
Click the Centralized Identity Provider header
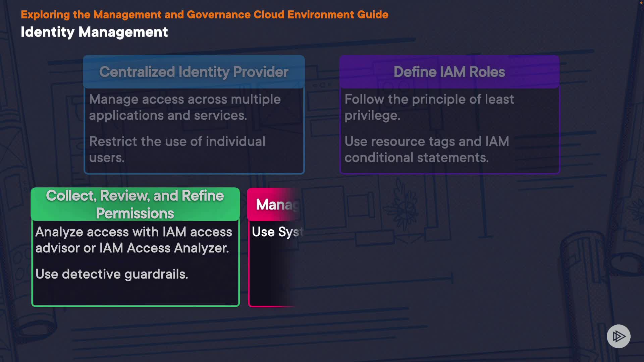pyautogui.click(x=194, y=72)
